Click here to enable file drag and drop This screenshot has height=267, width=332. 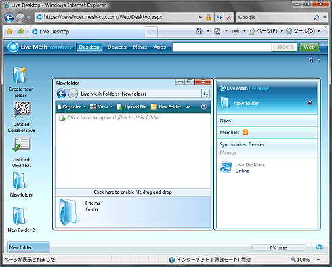(133, 192)
